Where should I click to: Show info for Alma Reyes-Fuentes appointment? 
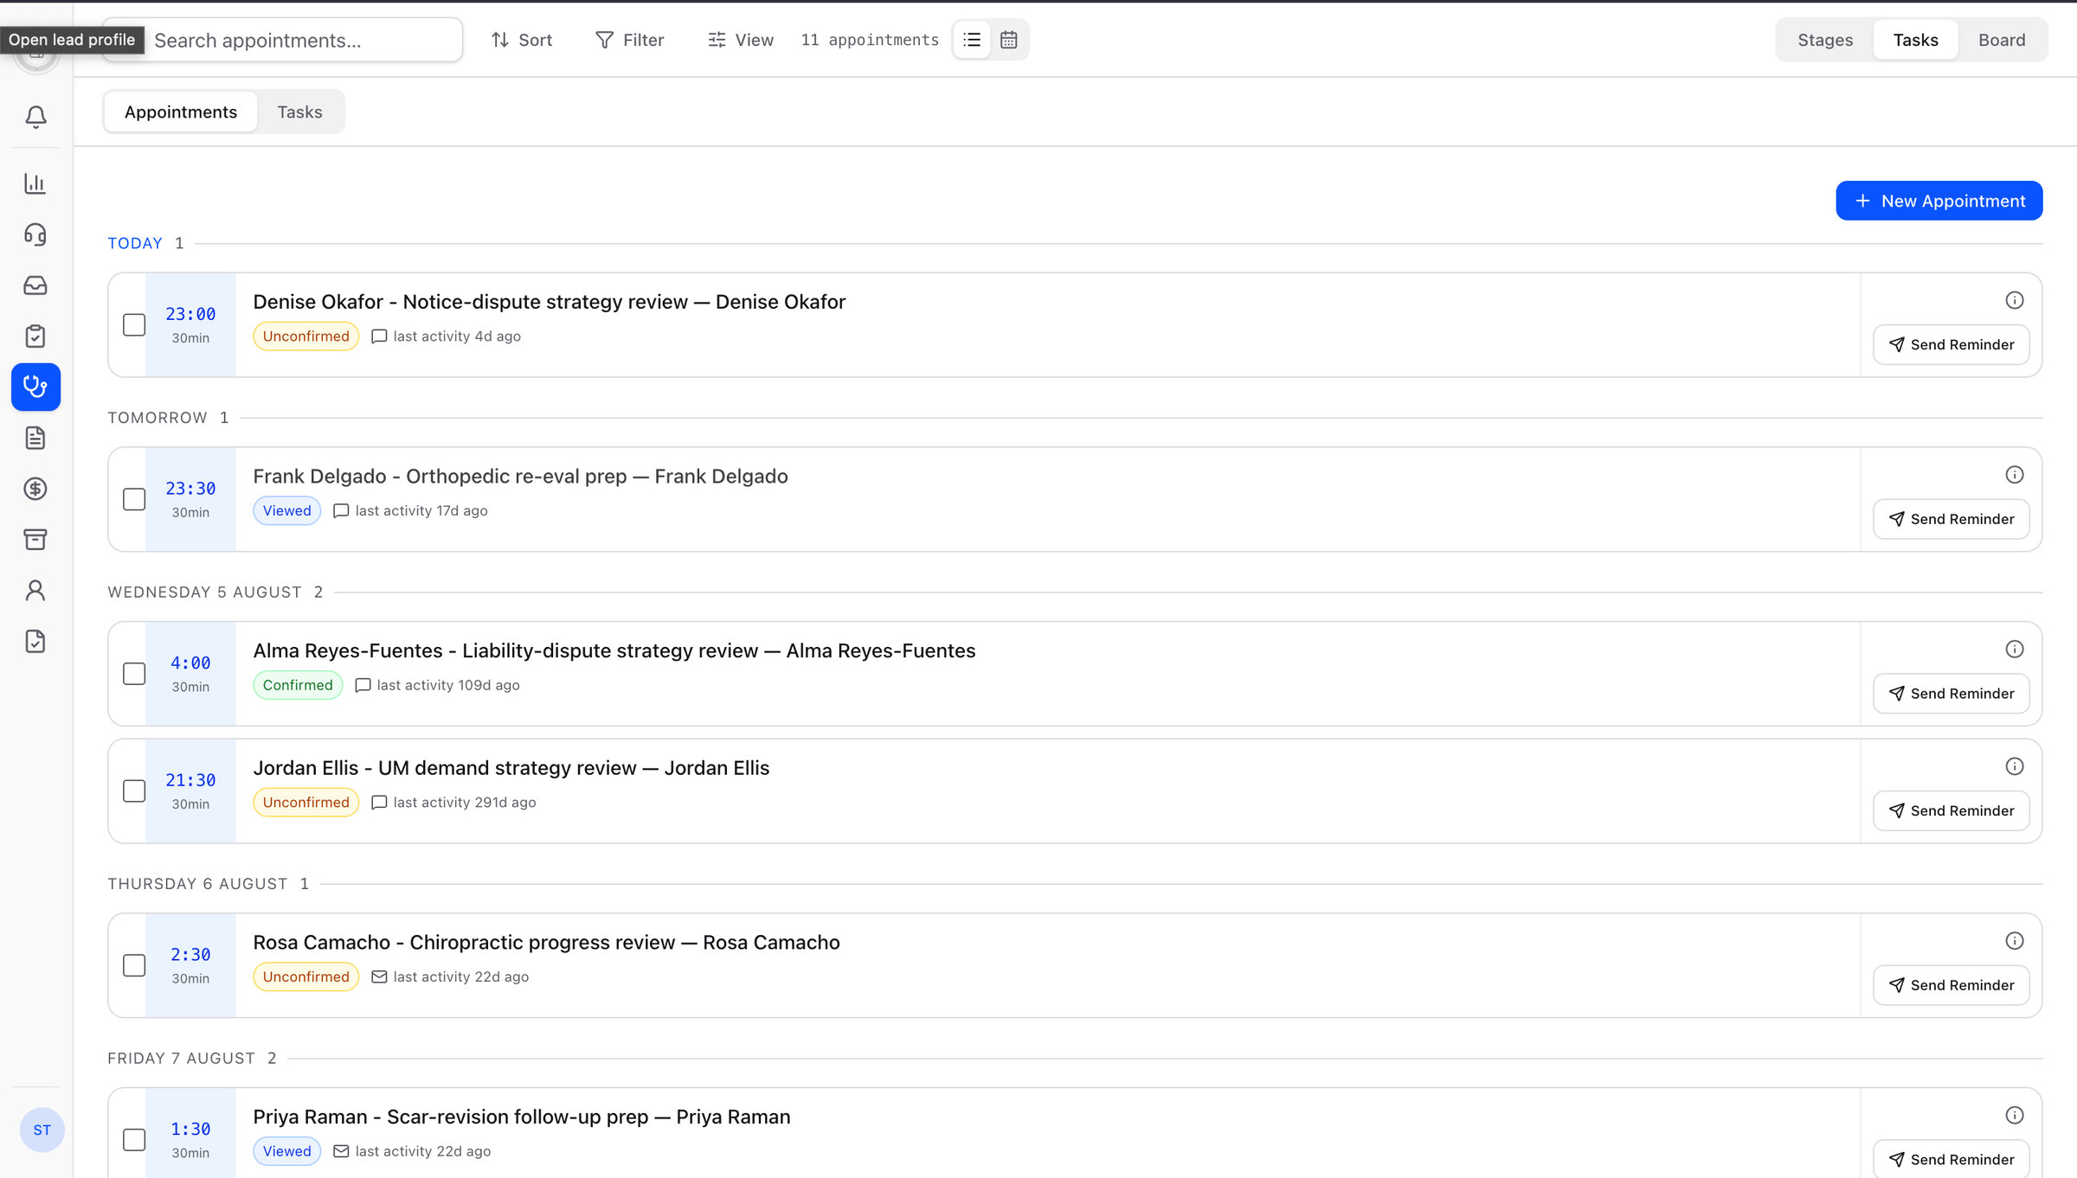[x=2015, y=650]
